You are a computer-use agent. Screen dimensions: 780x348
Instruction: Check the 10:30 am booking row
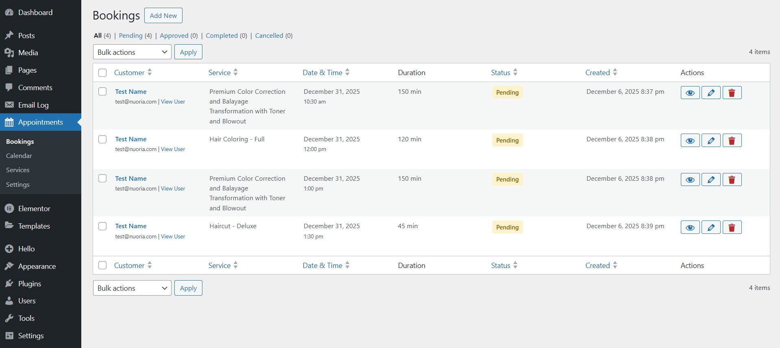[x=102, y=91]
